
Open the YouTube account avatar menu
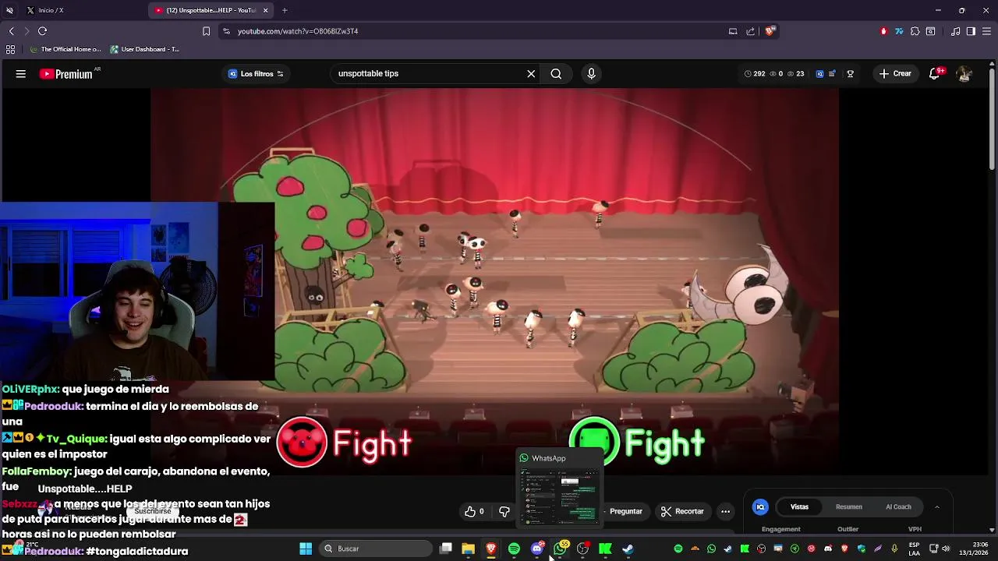point(964,74)
